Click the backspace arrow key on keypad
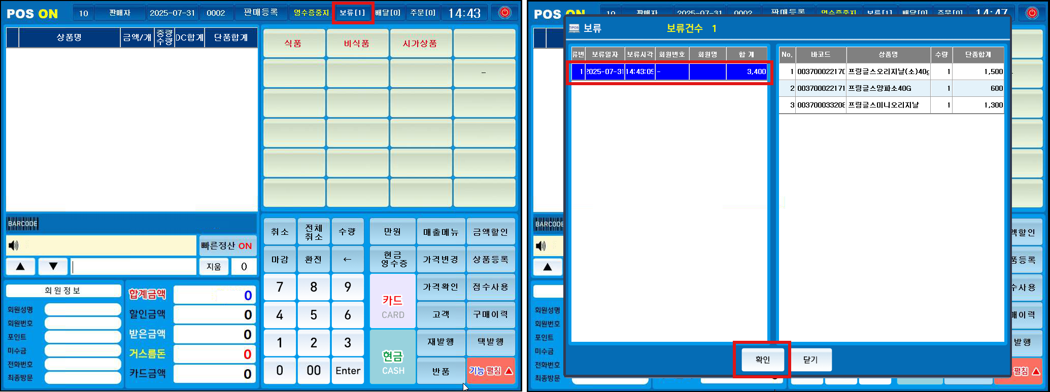This screenshot has width=1050, height=392. tap(347, 259)
